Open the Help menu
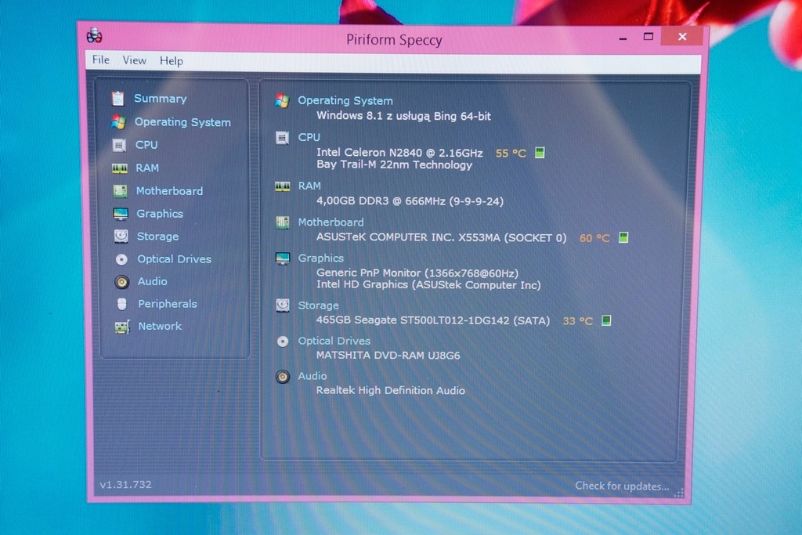The height and width of the screenshot is (535, 802). tap(172, 61)
